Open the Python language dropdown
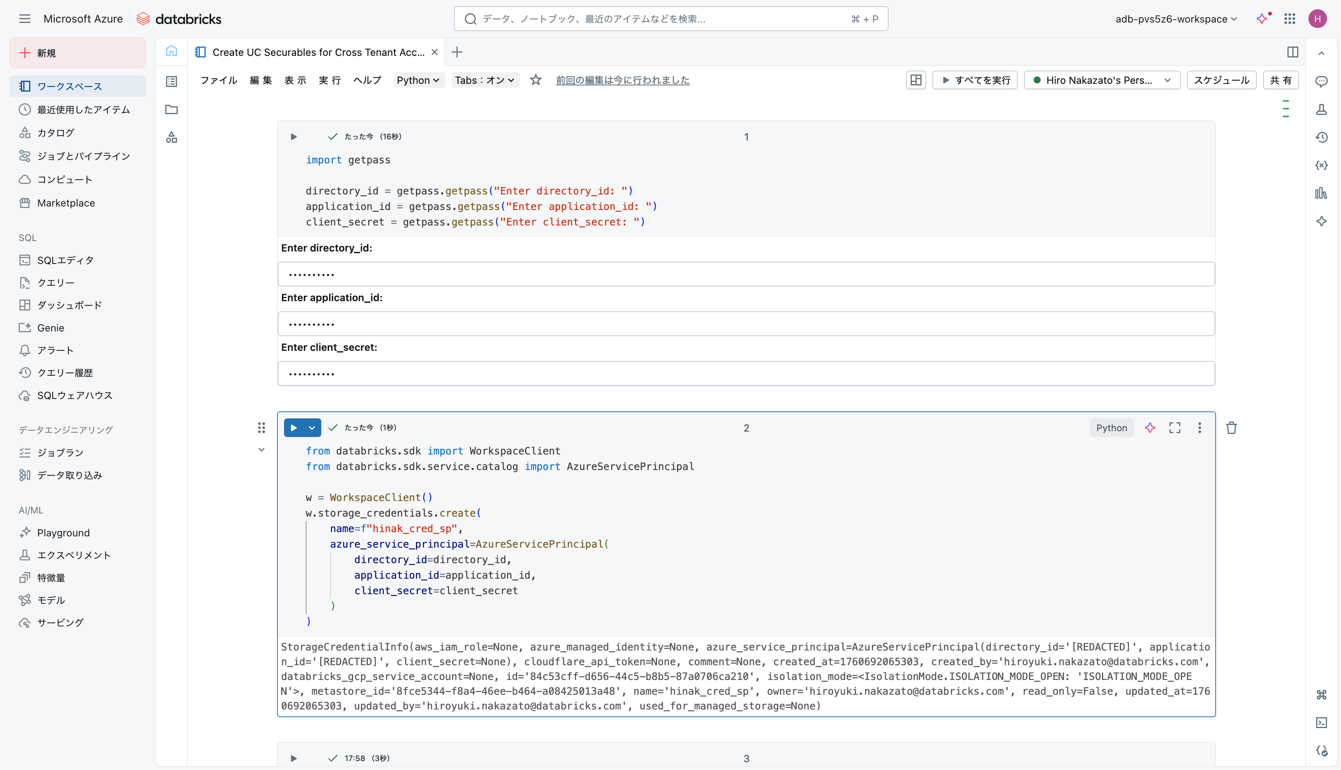The image size is (1341, 770). pyautogui.click(x=418, y=80)
